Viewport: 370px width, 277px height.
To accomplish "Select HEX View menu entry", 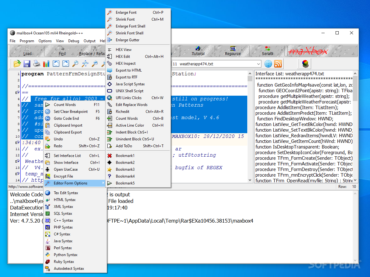I will point(138,49).
